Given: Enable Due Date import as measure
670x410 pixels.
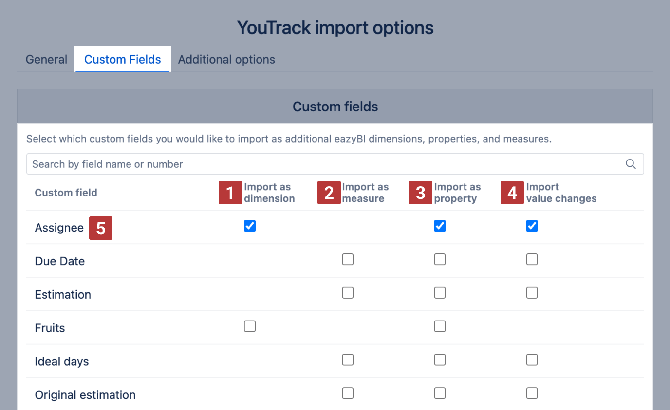Looking at the screenshot, I should pyautogui.click(x=348, y=259).
